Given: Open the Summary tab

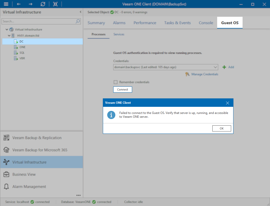Looking at the screenshot, I should pos(96,23).
